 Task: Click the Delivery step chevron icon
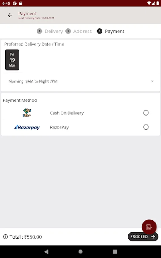(x=39, y=31)
